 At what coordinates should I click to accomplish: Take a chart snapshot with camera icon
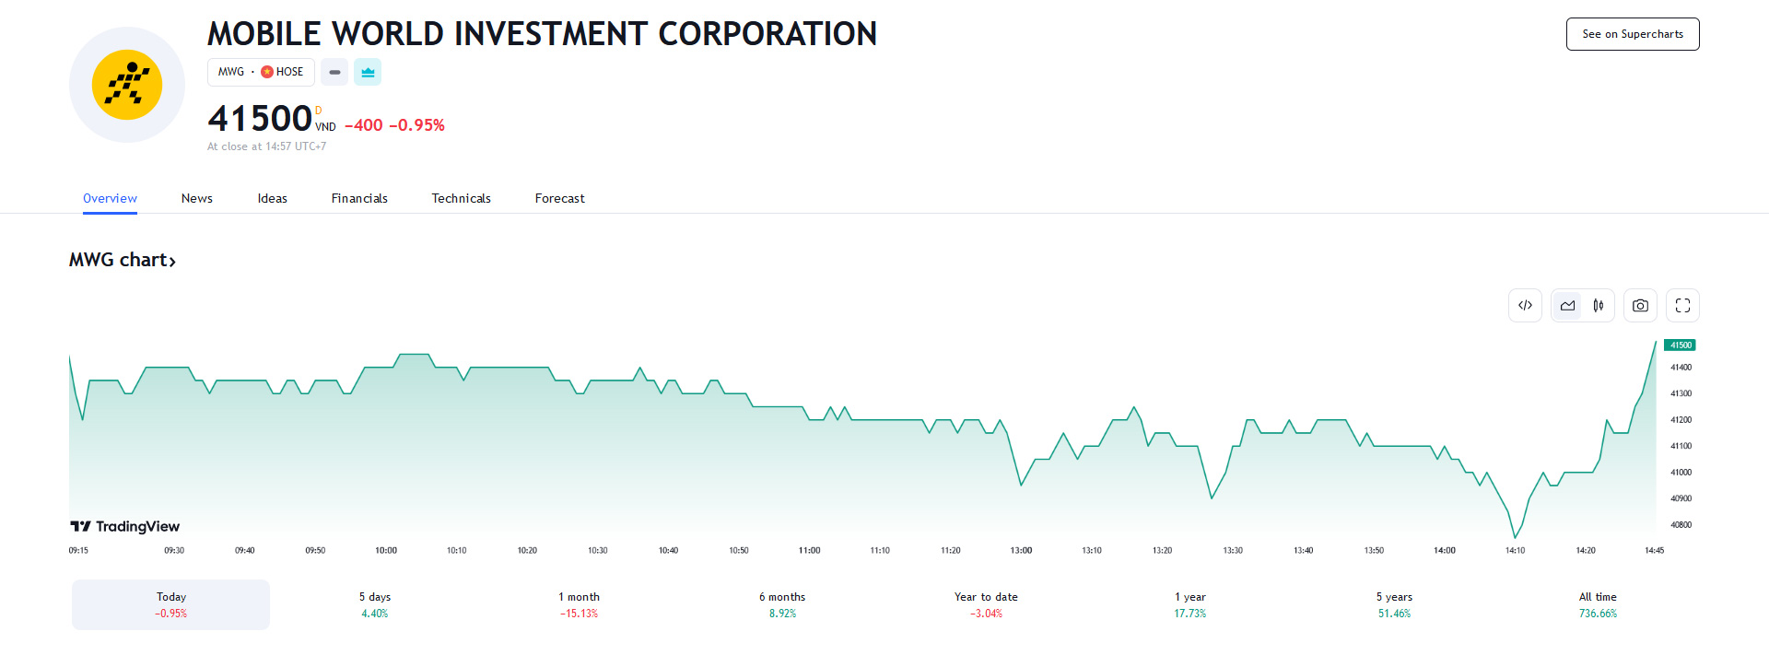click(x=1640, y=306)
